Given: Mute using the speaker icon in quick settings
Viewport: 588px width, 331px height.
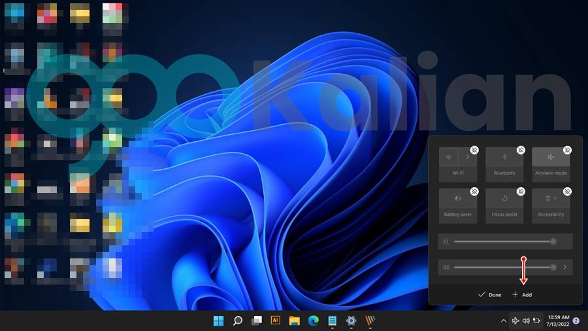Looking at the screenshot, I should click(x=446, y=267).
